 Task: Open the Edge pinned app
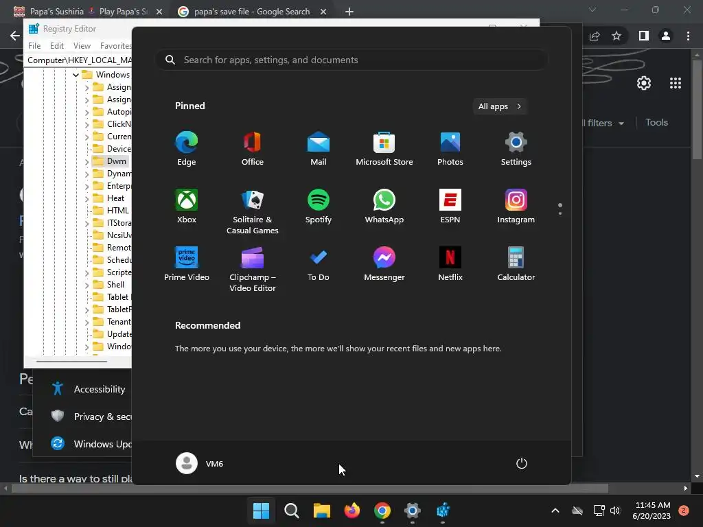[187, 149]
